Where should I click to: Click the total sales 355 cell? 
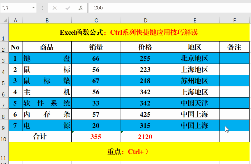point(96,137)
